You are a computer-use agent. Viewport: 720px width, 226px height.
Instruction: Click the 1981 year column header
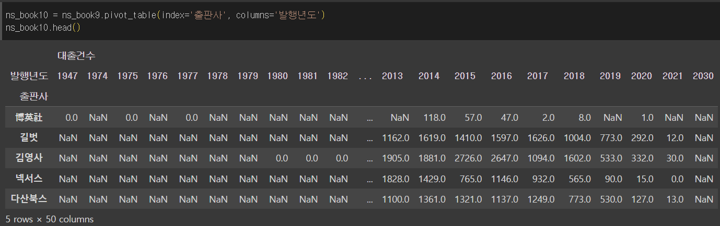[x=307, y=76]
